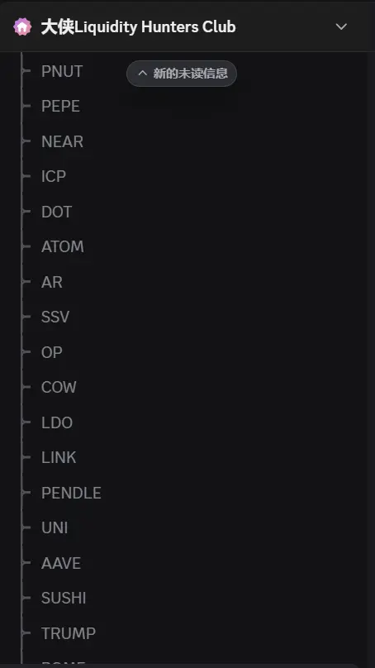Click the up arrow in unread pill
This screenshot has height=668, width=375.
tap(143, 74)
